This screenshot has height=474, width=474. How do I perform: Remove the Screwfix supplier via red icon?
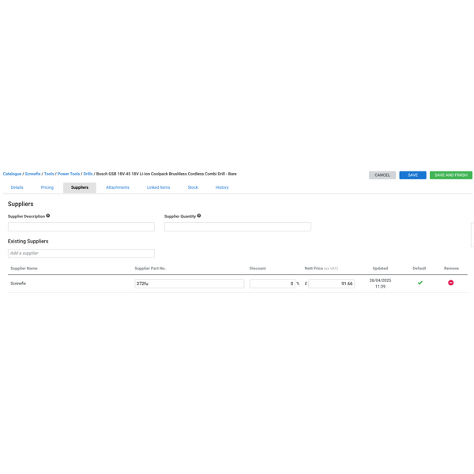coord(451,283)
